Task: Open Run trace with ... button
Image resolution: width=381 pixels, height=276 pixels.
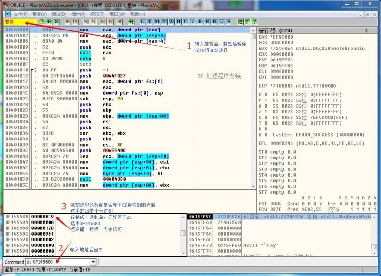Action: pos(221,22)
